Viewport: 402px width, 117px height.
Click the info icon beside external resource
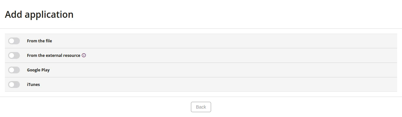click(x=84, y=55)
